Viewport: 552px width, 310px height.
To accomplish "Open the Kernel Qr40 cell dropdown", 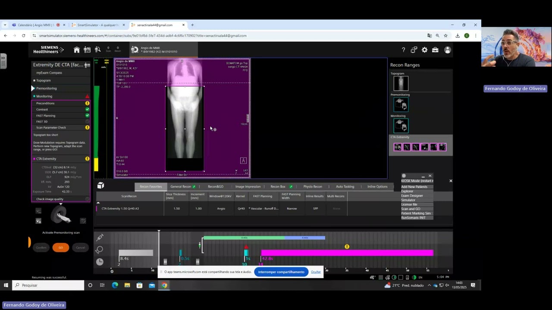I will pos(241,208).
